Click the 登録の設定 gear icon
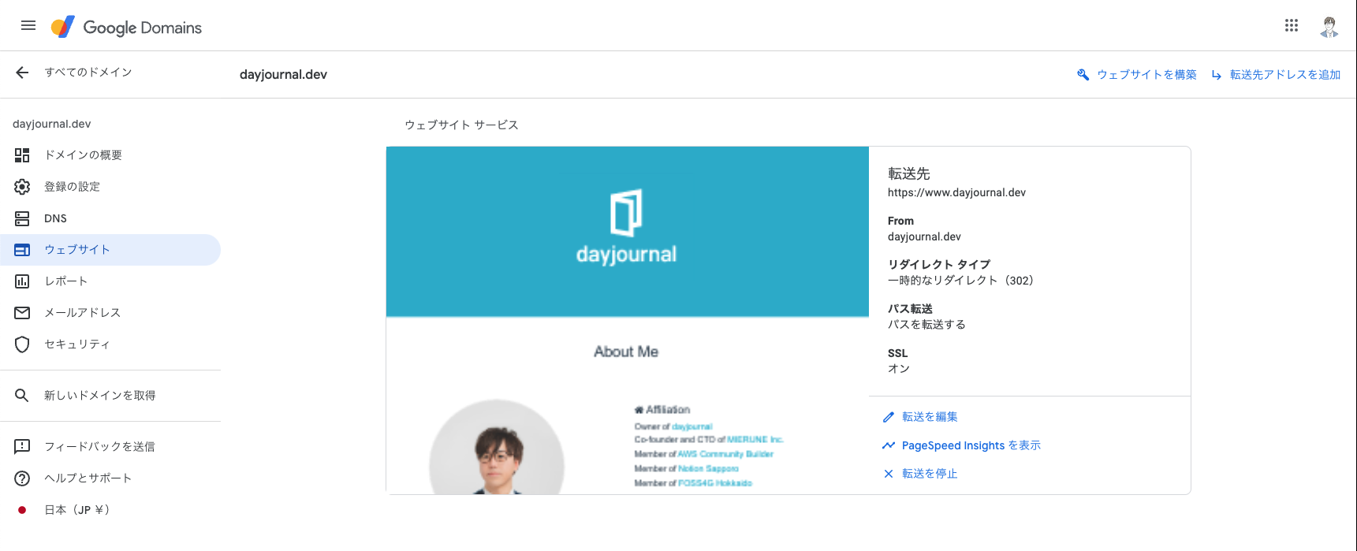This screenshot has height=551, width=1357. pyautogui.click(x=22, y=187)
